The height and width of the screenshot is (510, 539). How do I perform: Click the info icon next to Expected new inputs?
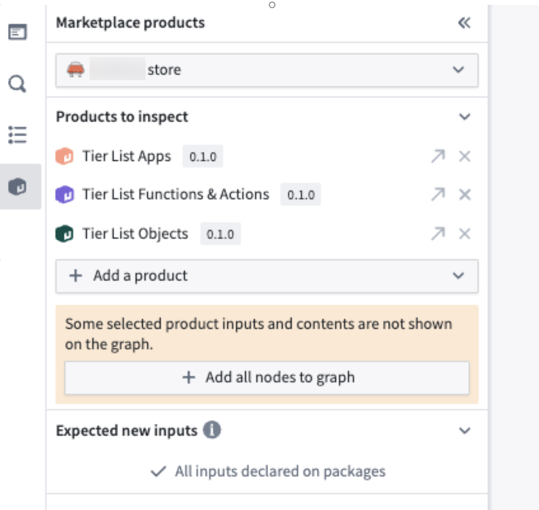213,431
